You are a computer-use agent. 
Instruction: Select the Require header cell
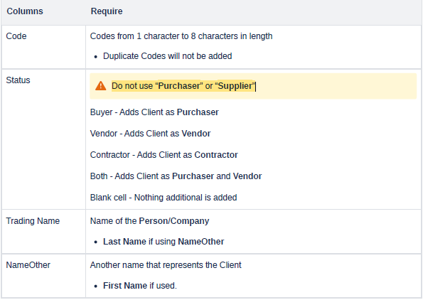[x=254, y=11]
